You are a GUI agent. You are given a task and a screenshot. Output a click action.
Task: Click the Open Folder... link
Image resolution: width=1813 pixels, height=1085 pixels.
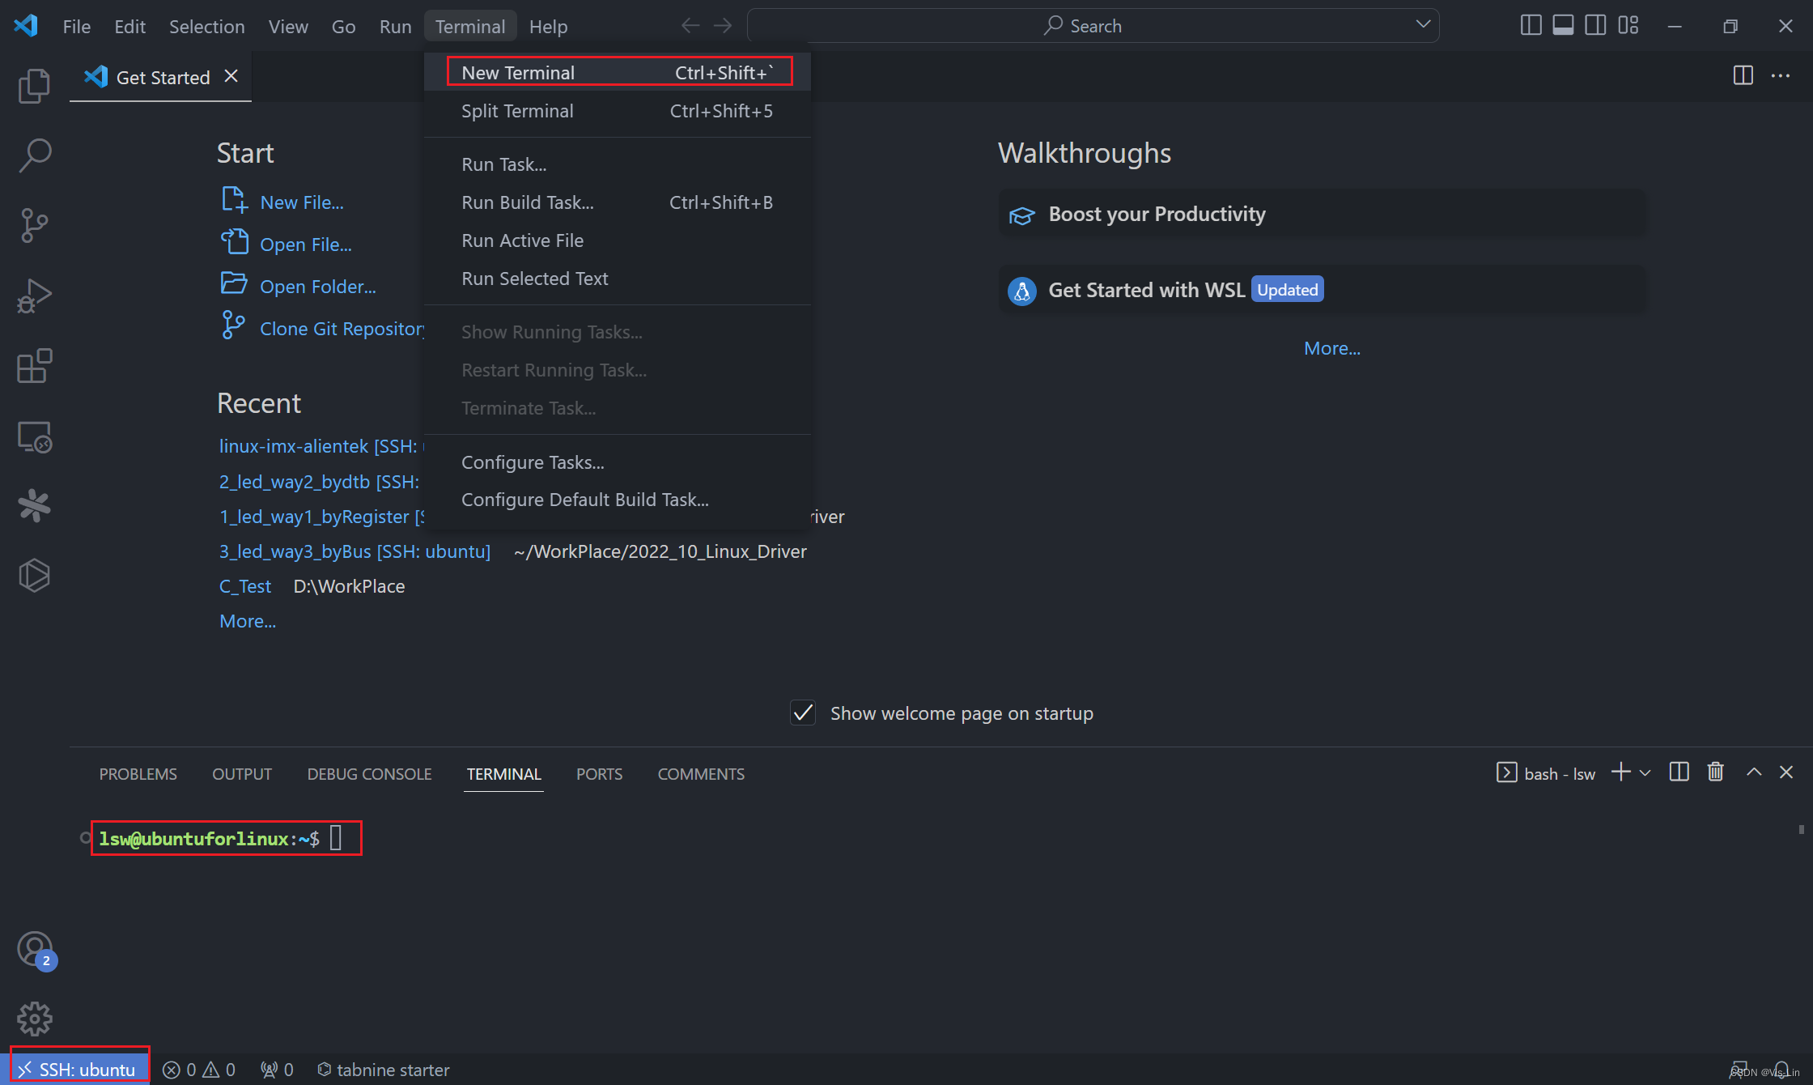pos(317,287)
